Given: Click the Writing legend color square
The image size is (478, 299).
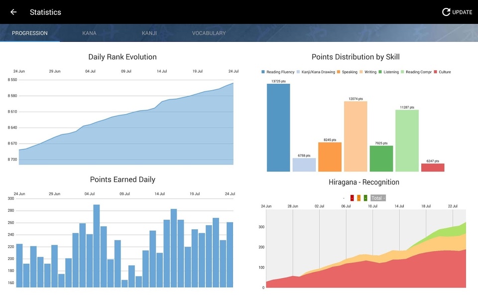Looking at the screenshot, I should point(361,72).
